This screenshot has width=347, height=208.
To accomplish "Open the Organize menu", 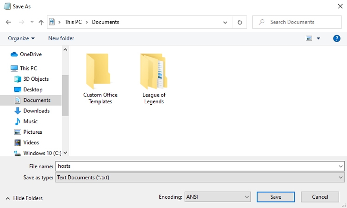I will click(21, 38).
